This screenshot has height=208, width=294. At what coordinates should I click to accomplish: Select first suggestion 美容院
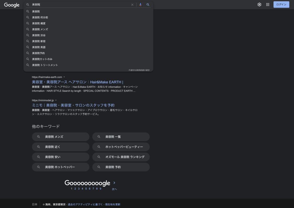pyautogui.click(x=88, y=11)
